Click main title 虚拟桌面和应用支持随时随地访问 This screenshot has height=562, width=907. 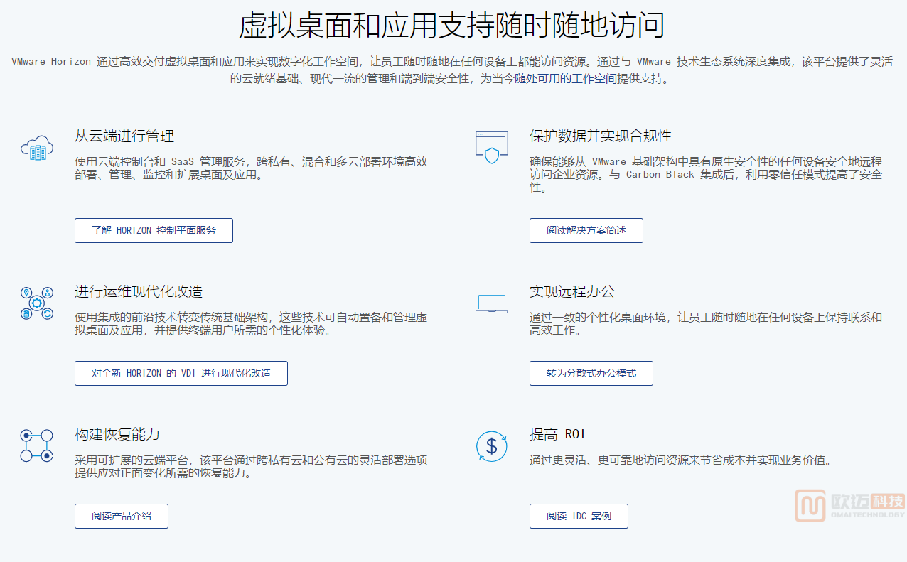coord(452,26)
